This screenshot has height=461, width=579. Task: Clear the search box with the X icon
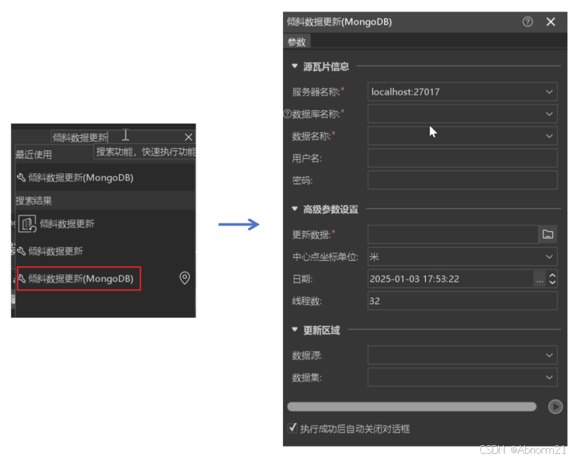[x=188, y=137]
